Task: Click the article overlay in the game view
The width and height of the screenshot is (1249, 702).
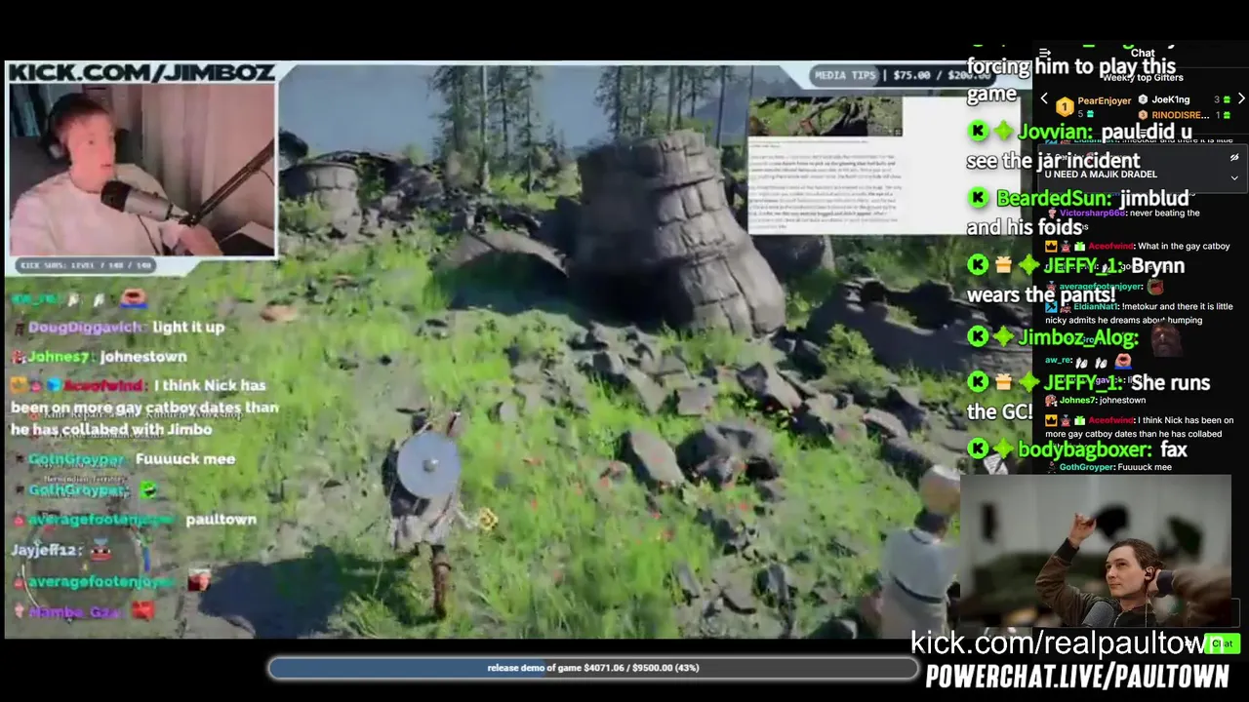Action: [x=826, y=165]
